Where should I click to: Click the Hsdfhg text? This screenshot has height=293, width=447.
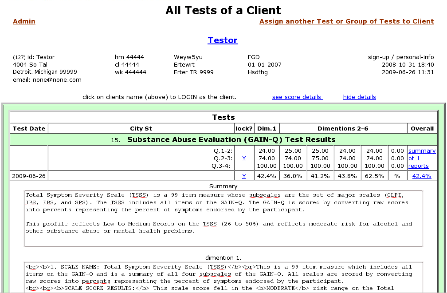258,72
